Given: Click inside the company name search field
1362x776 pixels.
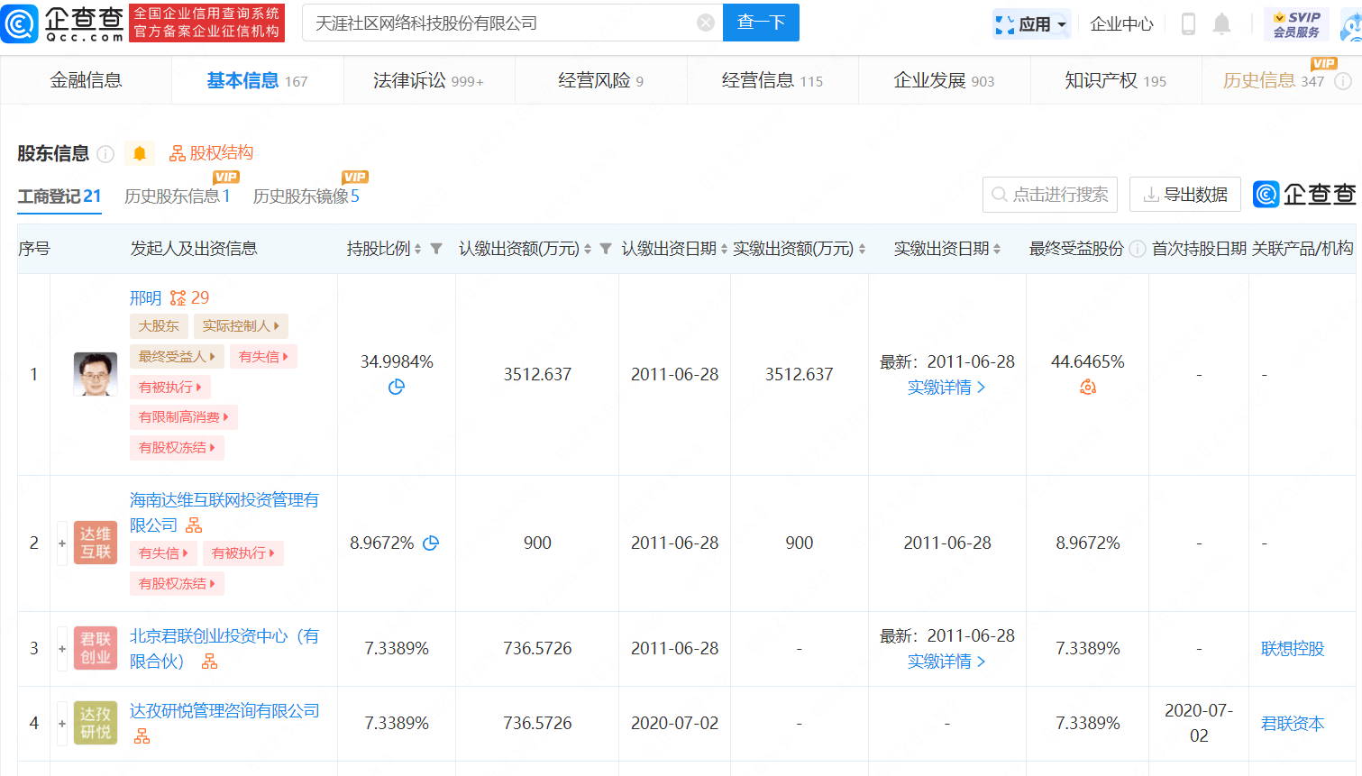Looking at the screenshot, I should click(505, 23).
